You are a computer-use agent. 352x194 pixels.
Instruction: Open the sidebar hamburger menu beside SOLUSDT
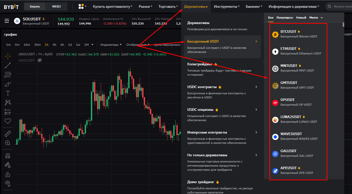point(7,21)
